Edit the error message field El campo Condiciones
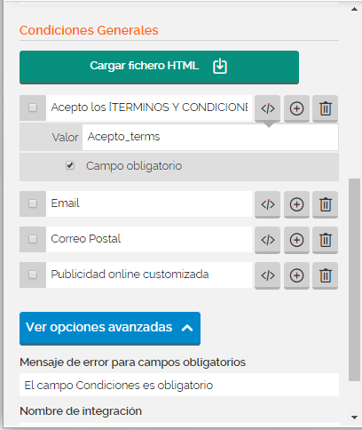 179,385
